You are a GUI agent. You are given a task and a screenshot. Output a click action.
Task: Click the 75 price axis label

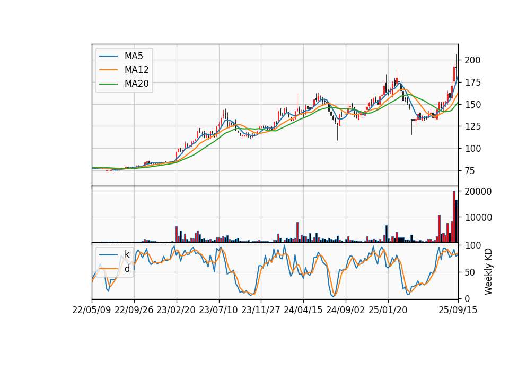coord(470,171)
